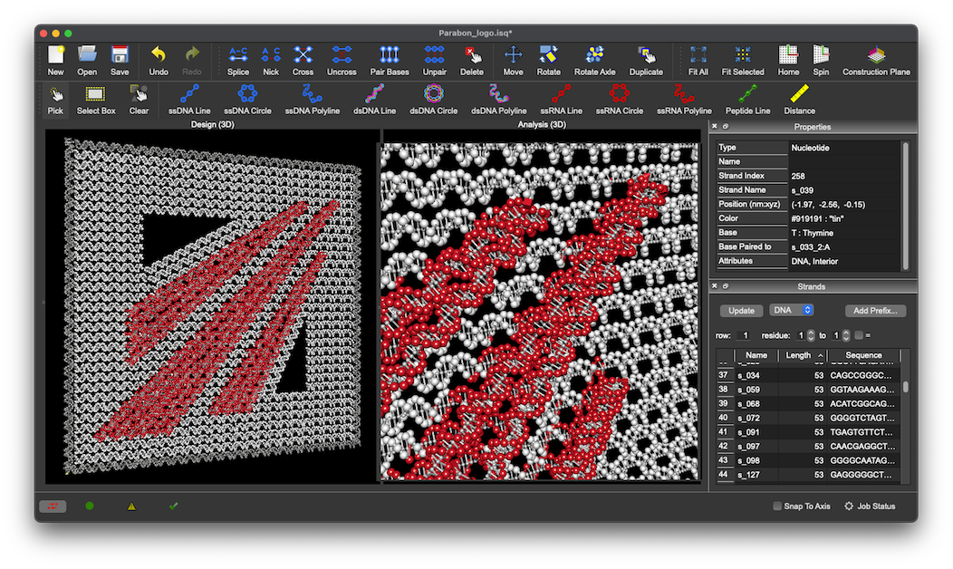
Task: Enable the Snap To Axis checkbox
Action: point(777,506)
